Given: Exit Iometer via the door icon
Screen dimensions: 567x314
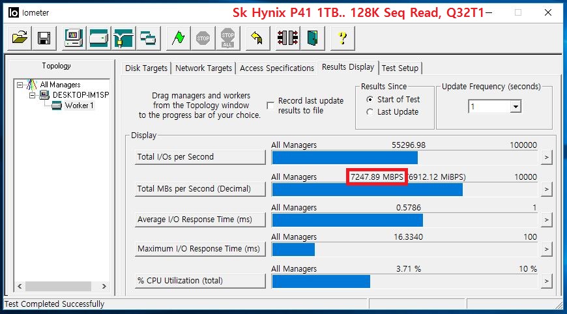Looking at the screenshot, I should 312,38.
